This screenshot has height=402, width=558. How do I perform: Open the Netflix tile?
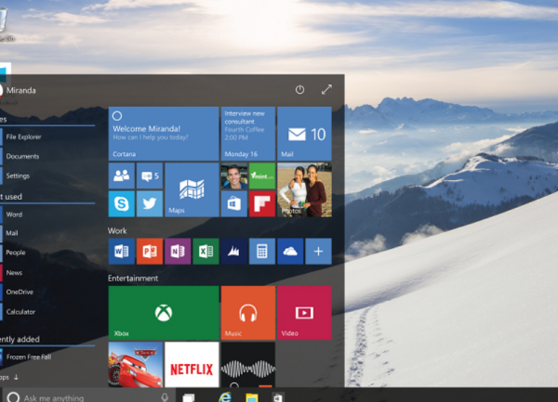click(192, 364)
